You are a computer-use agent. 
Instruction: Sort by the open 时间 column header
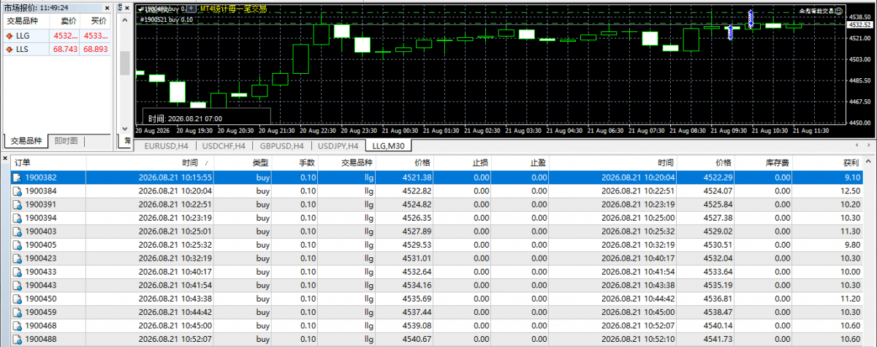pyautogui.click(x=151, y=162)
